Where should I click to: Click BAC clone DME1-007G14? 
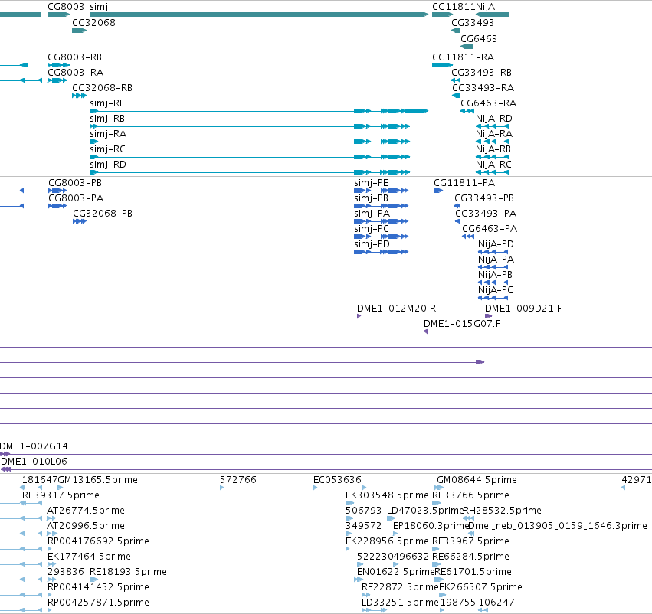tap(34, 446)
